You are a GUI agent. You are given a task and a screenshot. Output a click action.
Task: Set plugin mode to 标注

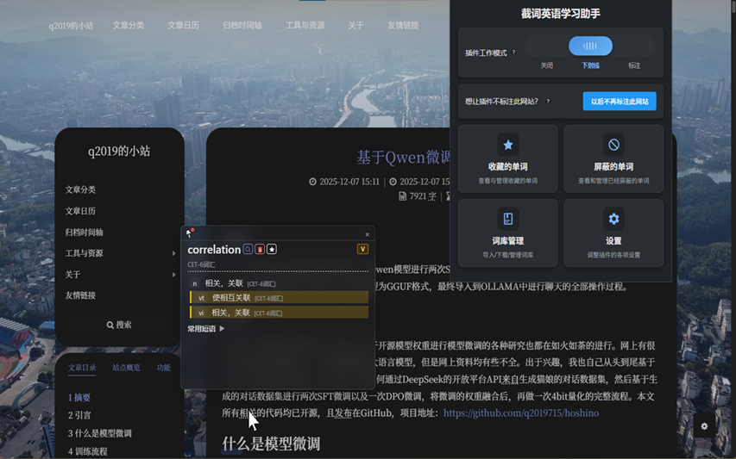634,65
